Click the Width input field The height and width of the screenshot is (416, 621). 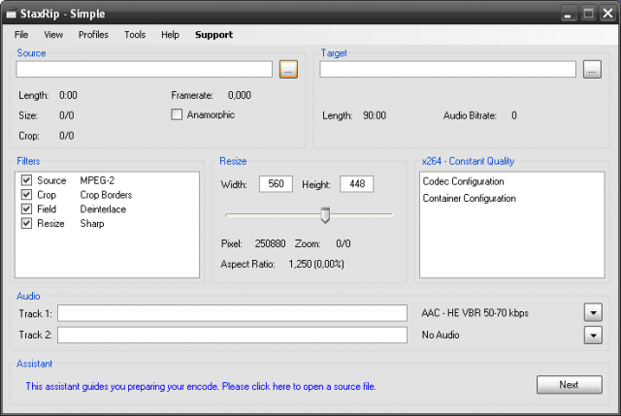(x=276, y=184)
